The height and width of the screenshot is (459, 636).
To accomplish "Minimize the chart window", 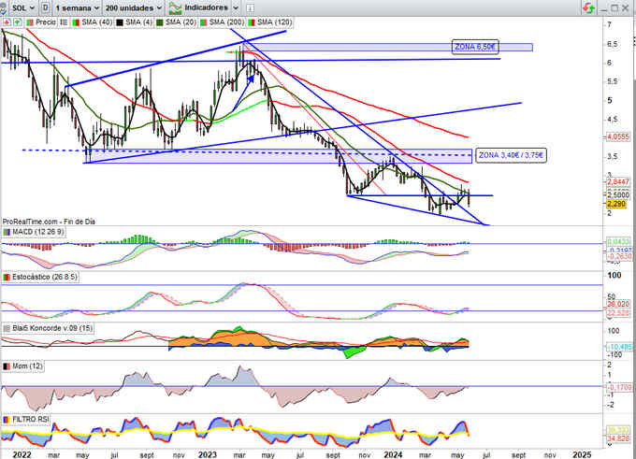I will [x=603, y=8].
